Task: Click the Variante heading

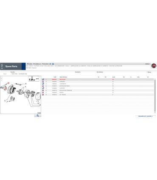Action: [78, 72]
